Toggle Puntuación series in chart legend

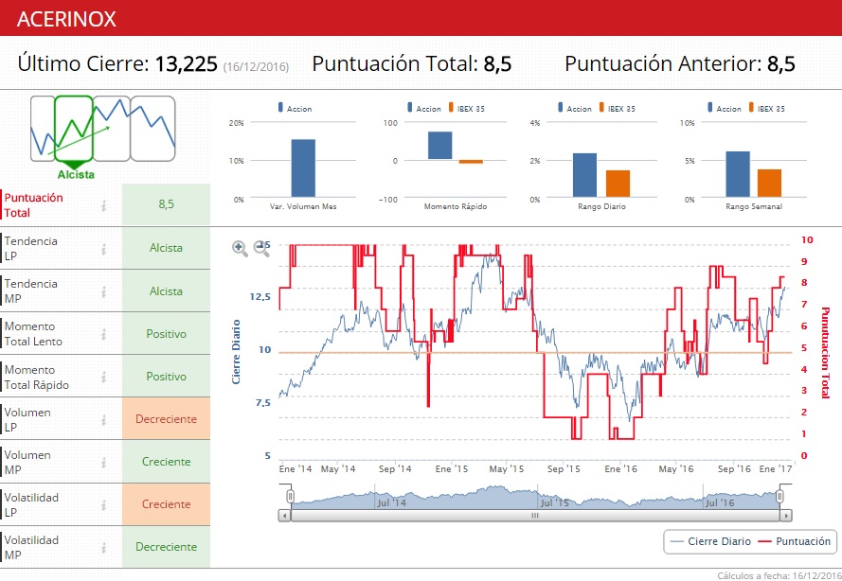click(x=794, y=541)
